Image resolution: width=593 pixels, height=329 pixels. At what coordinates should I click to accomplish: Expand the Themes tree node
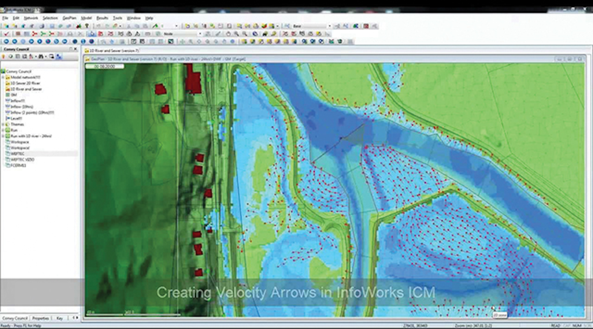(x=3, y=124)
